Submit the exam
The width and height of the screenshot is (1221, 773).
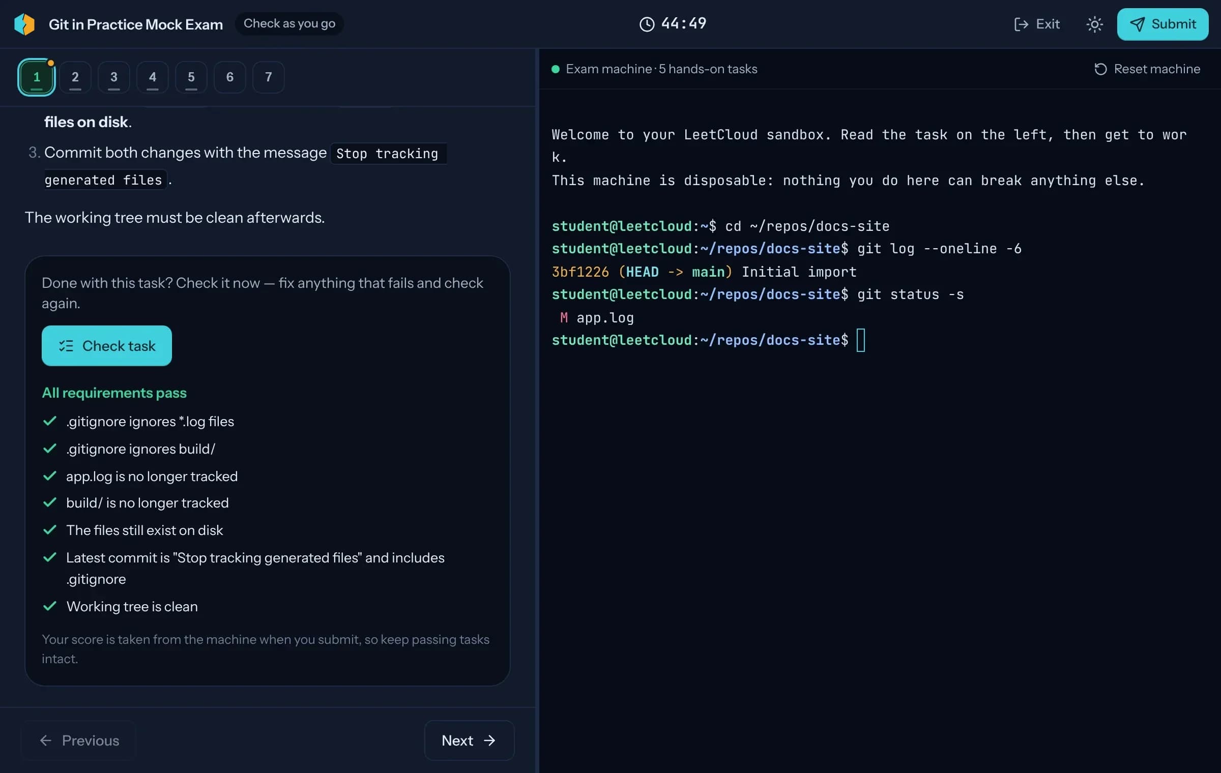1162,24
